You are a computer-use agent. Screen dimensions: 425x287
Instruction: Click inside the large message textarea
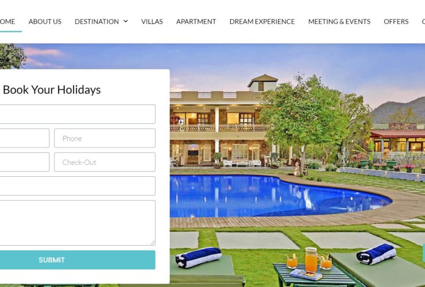[78, 223]
